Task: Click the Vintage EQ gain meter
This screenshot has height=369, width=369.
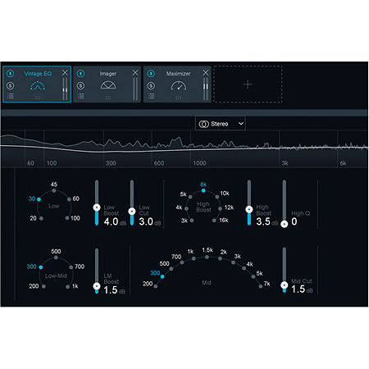Action: [65, 89]
